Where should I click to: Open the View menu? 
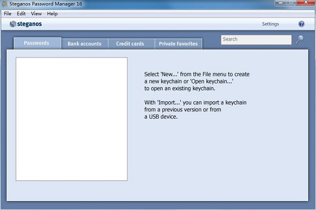[36, 14]
